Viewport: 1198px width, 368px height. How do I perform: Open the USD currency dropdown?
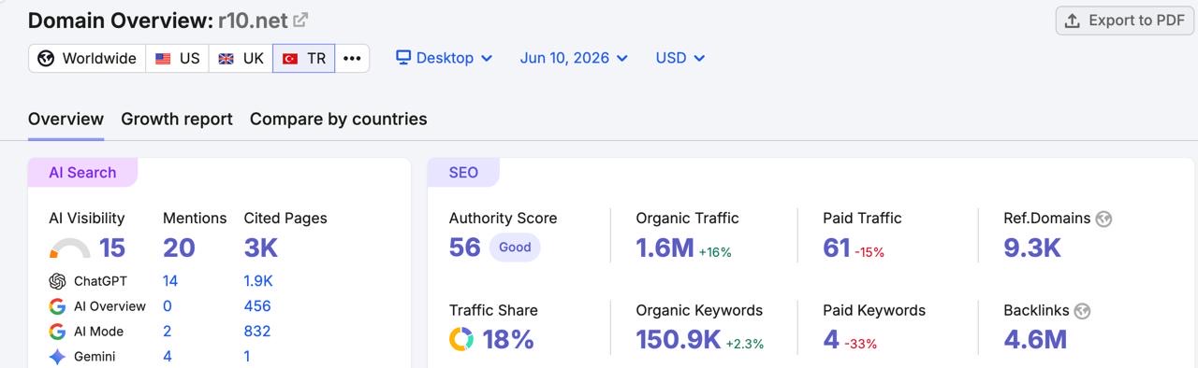pyautogui.click(x=680, y=58)
